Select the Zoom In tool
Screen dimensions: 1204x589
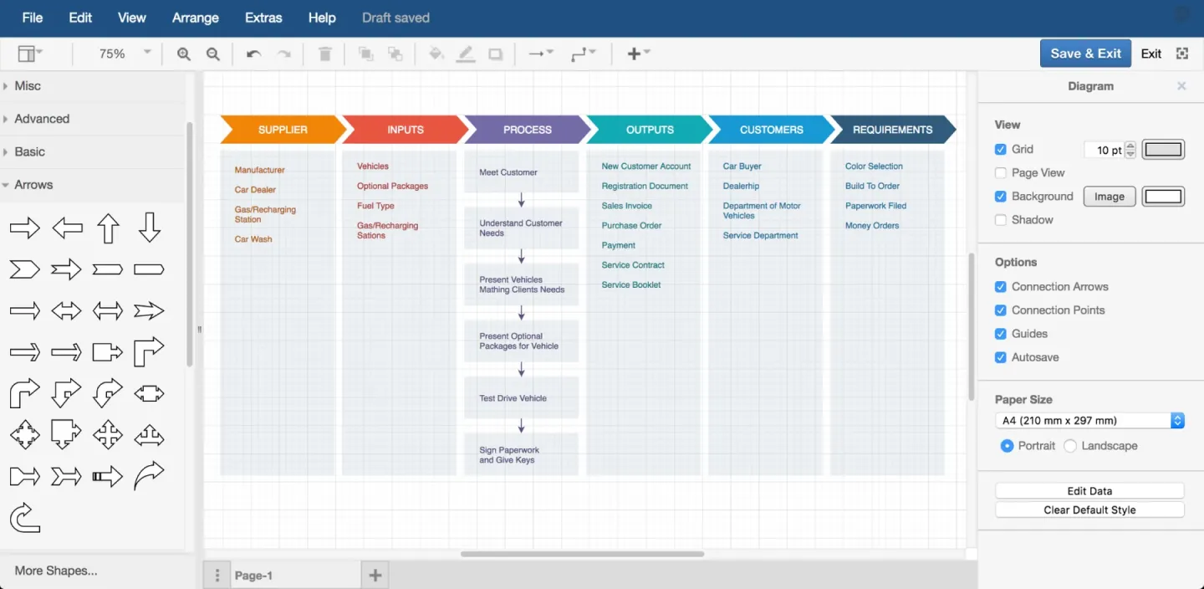point(183,53)
